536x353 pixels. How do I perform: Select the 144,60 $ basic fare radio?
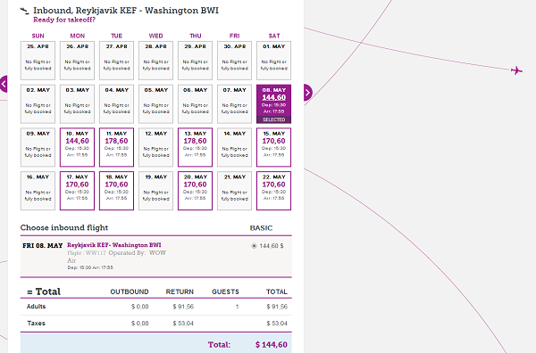click(254, 245)
